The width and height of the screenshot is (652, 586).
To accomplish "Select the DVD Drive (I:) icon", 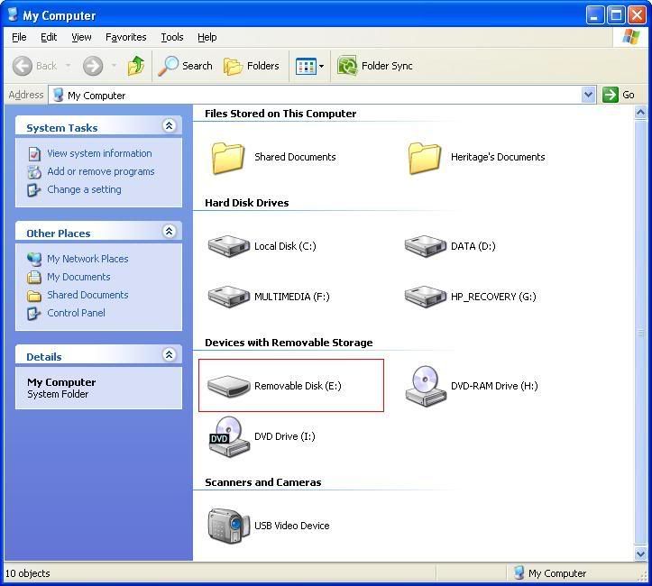I will click(229, 436).
